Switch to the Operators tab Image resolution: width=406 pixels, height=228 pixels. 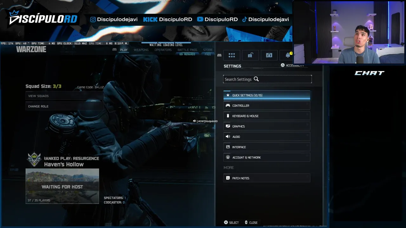[163, 50]
